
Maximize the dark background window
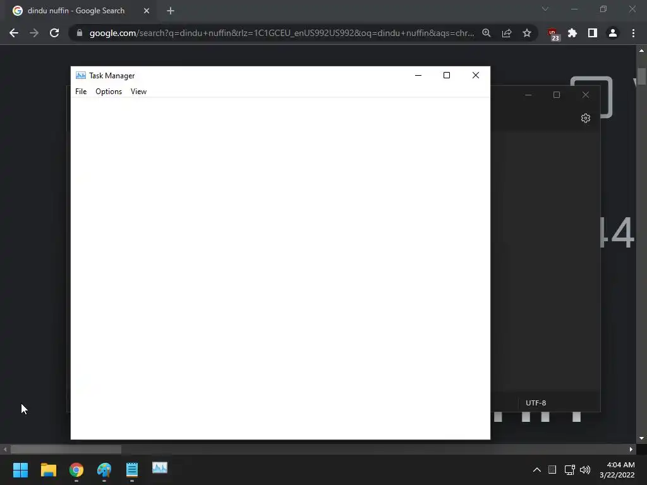tap(557, 95)
